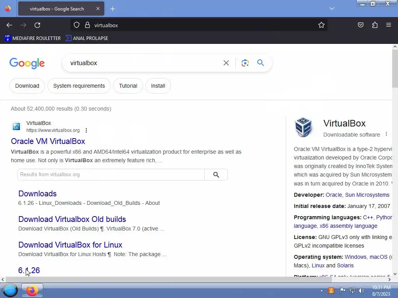This screenshot has height=298, width=398.
Task: Open the Downloads sitelink
Action: [x=37, y=194]
